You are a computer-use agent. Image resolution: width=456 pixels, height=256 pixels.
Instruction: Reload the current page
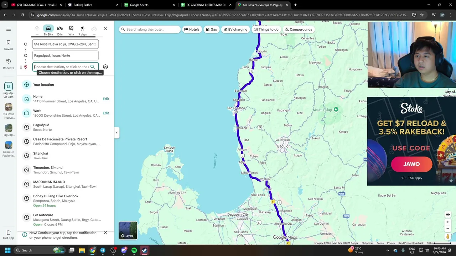[22, 15]
